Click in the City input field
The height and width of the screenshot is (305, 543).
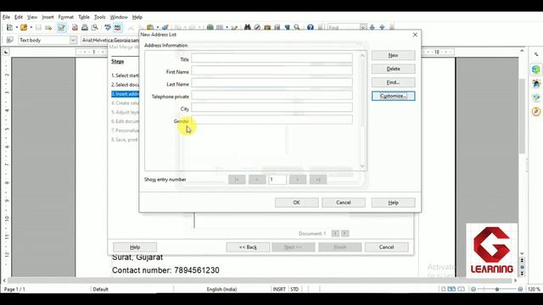[271, 108]
